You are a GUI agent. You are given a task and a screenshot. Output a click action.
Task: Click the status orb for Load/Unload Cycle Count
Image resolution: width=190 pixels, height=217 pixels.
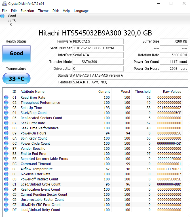pyautogui.click(x=6, y=184)
